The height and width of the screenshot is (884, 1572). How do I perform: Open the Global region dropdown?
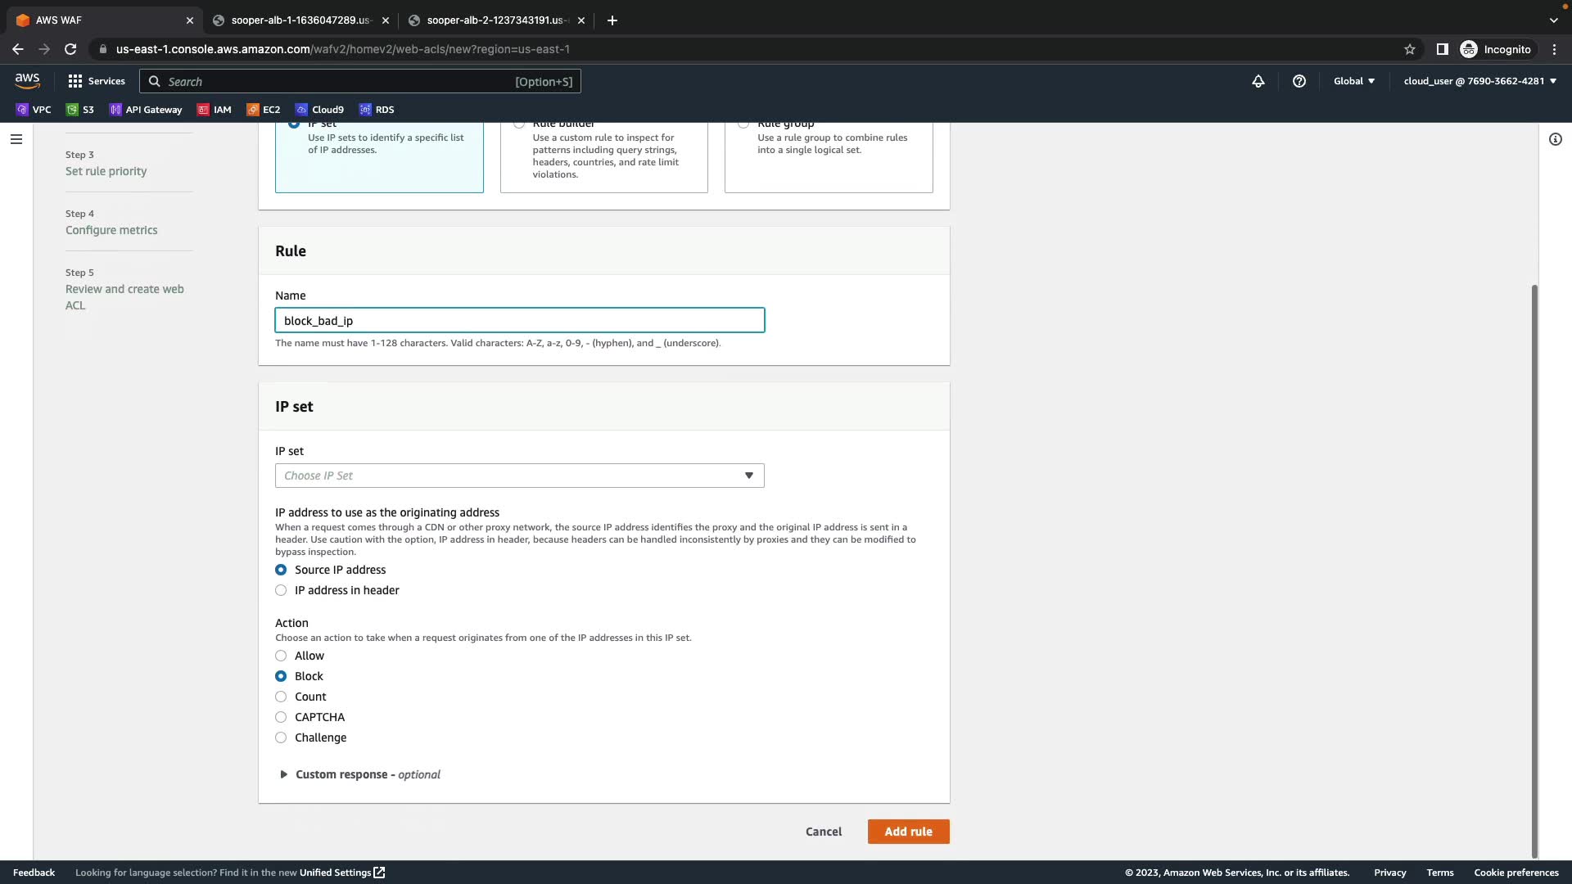coord(1354,81)
